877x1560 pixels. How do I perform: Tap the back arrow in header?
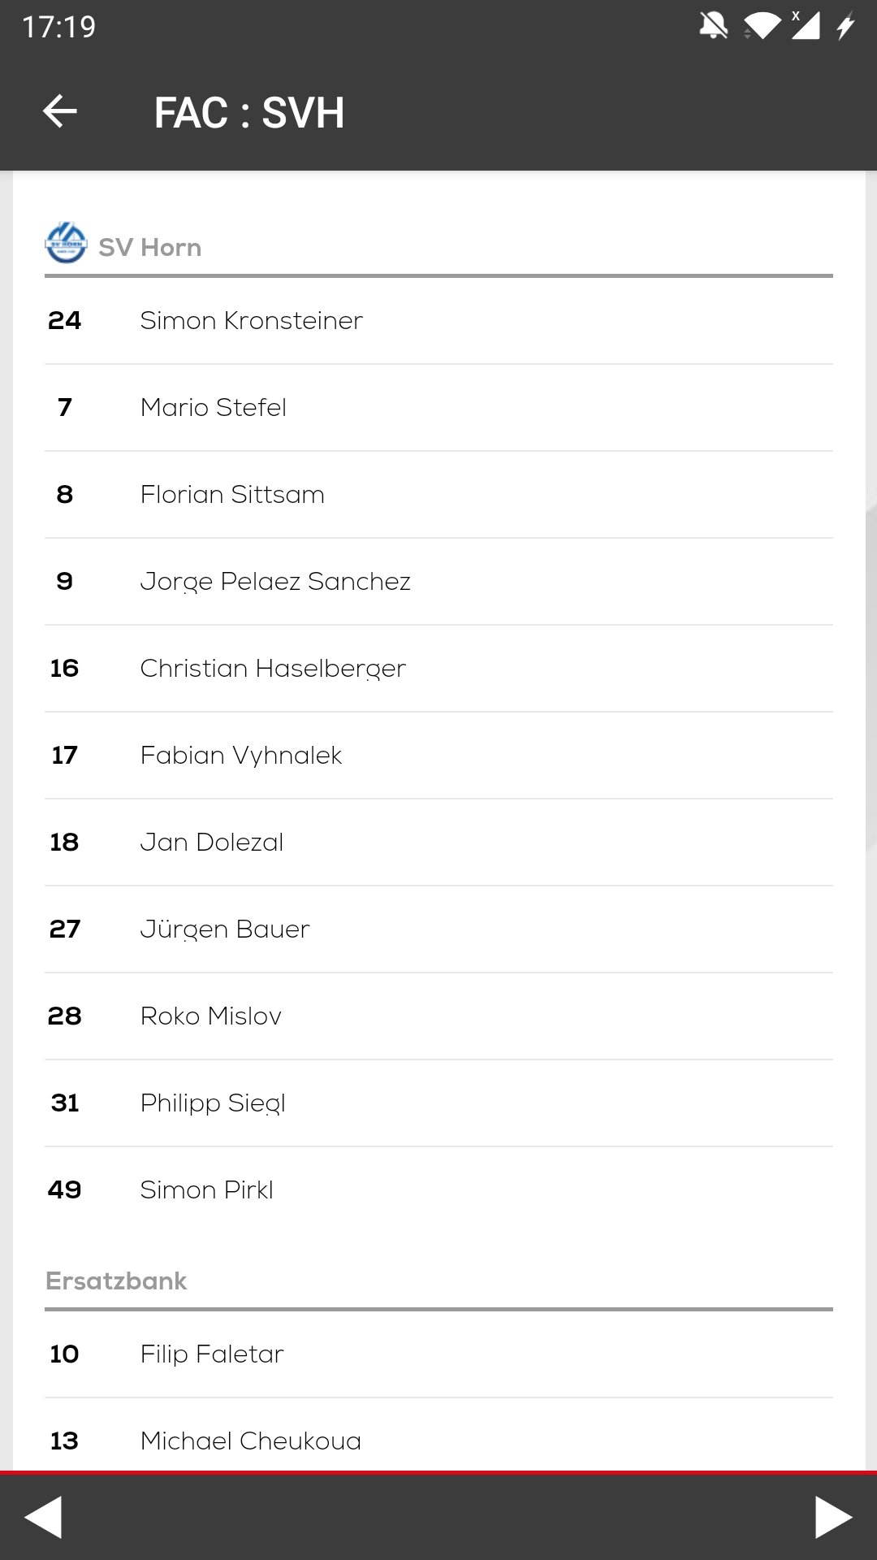(59, 111)
